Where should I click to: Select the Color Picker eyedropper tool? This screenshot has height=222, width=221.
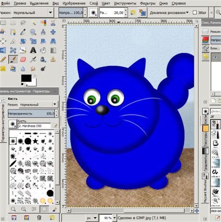pyautogui.click(x=23, y=32)
